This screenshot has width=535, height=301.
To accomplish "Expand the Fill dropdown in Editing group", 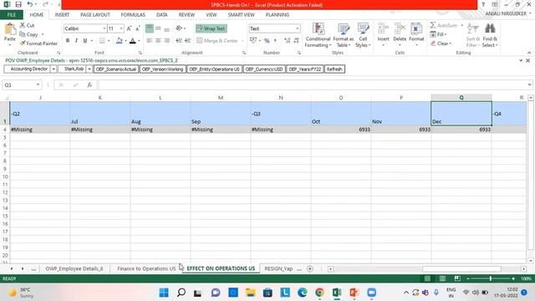I will pyautogui.click(x=446, y=34).
